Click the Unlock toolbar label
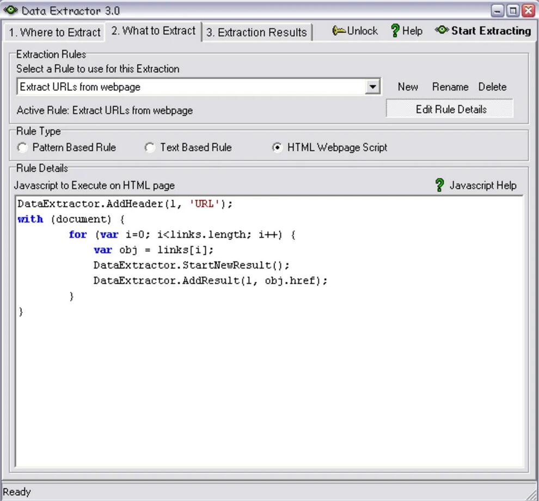This screenshot has width=539, height=501. coord(362,31)
